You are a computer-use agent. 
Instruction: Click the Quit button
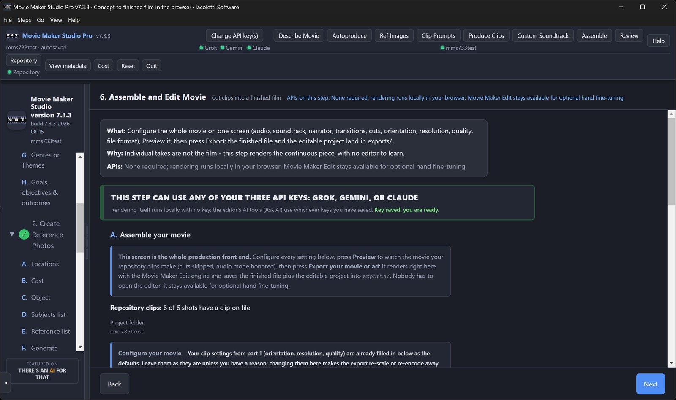point(152,65)
